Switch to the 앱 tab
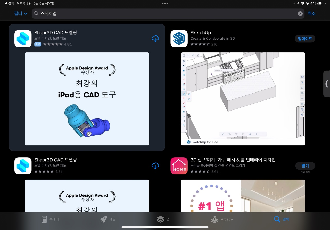Viewport: 330px width, 230px height. pyautogui.click(x=163, y=219)
